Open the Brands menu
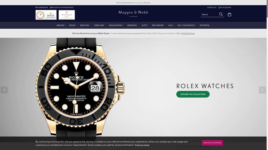This screenshot has width=268, height=150. (61, 25)
